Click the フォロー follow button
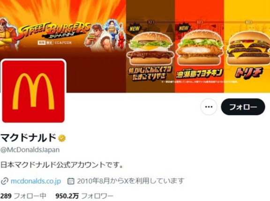This screenshot has height=201, width=270. tap(243, 107)
